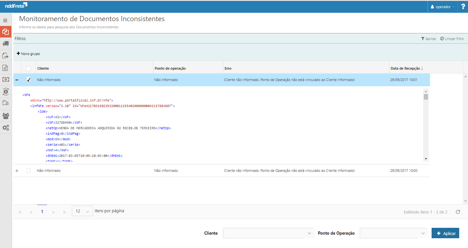The image size is (468, 248).
Task: Click the error message in the 10:00 row
Action: click(x=289, y=171)
